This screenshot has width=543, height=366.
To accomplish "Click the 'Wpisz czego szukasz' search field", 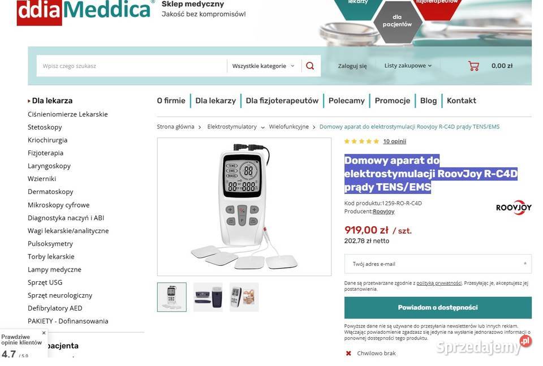I will [132, 66].
